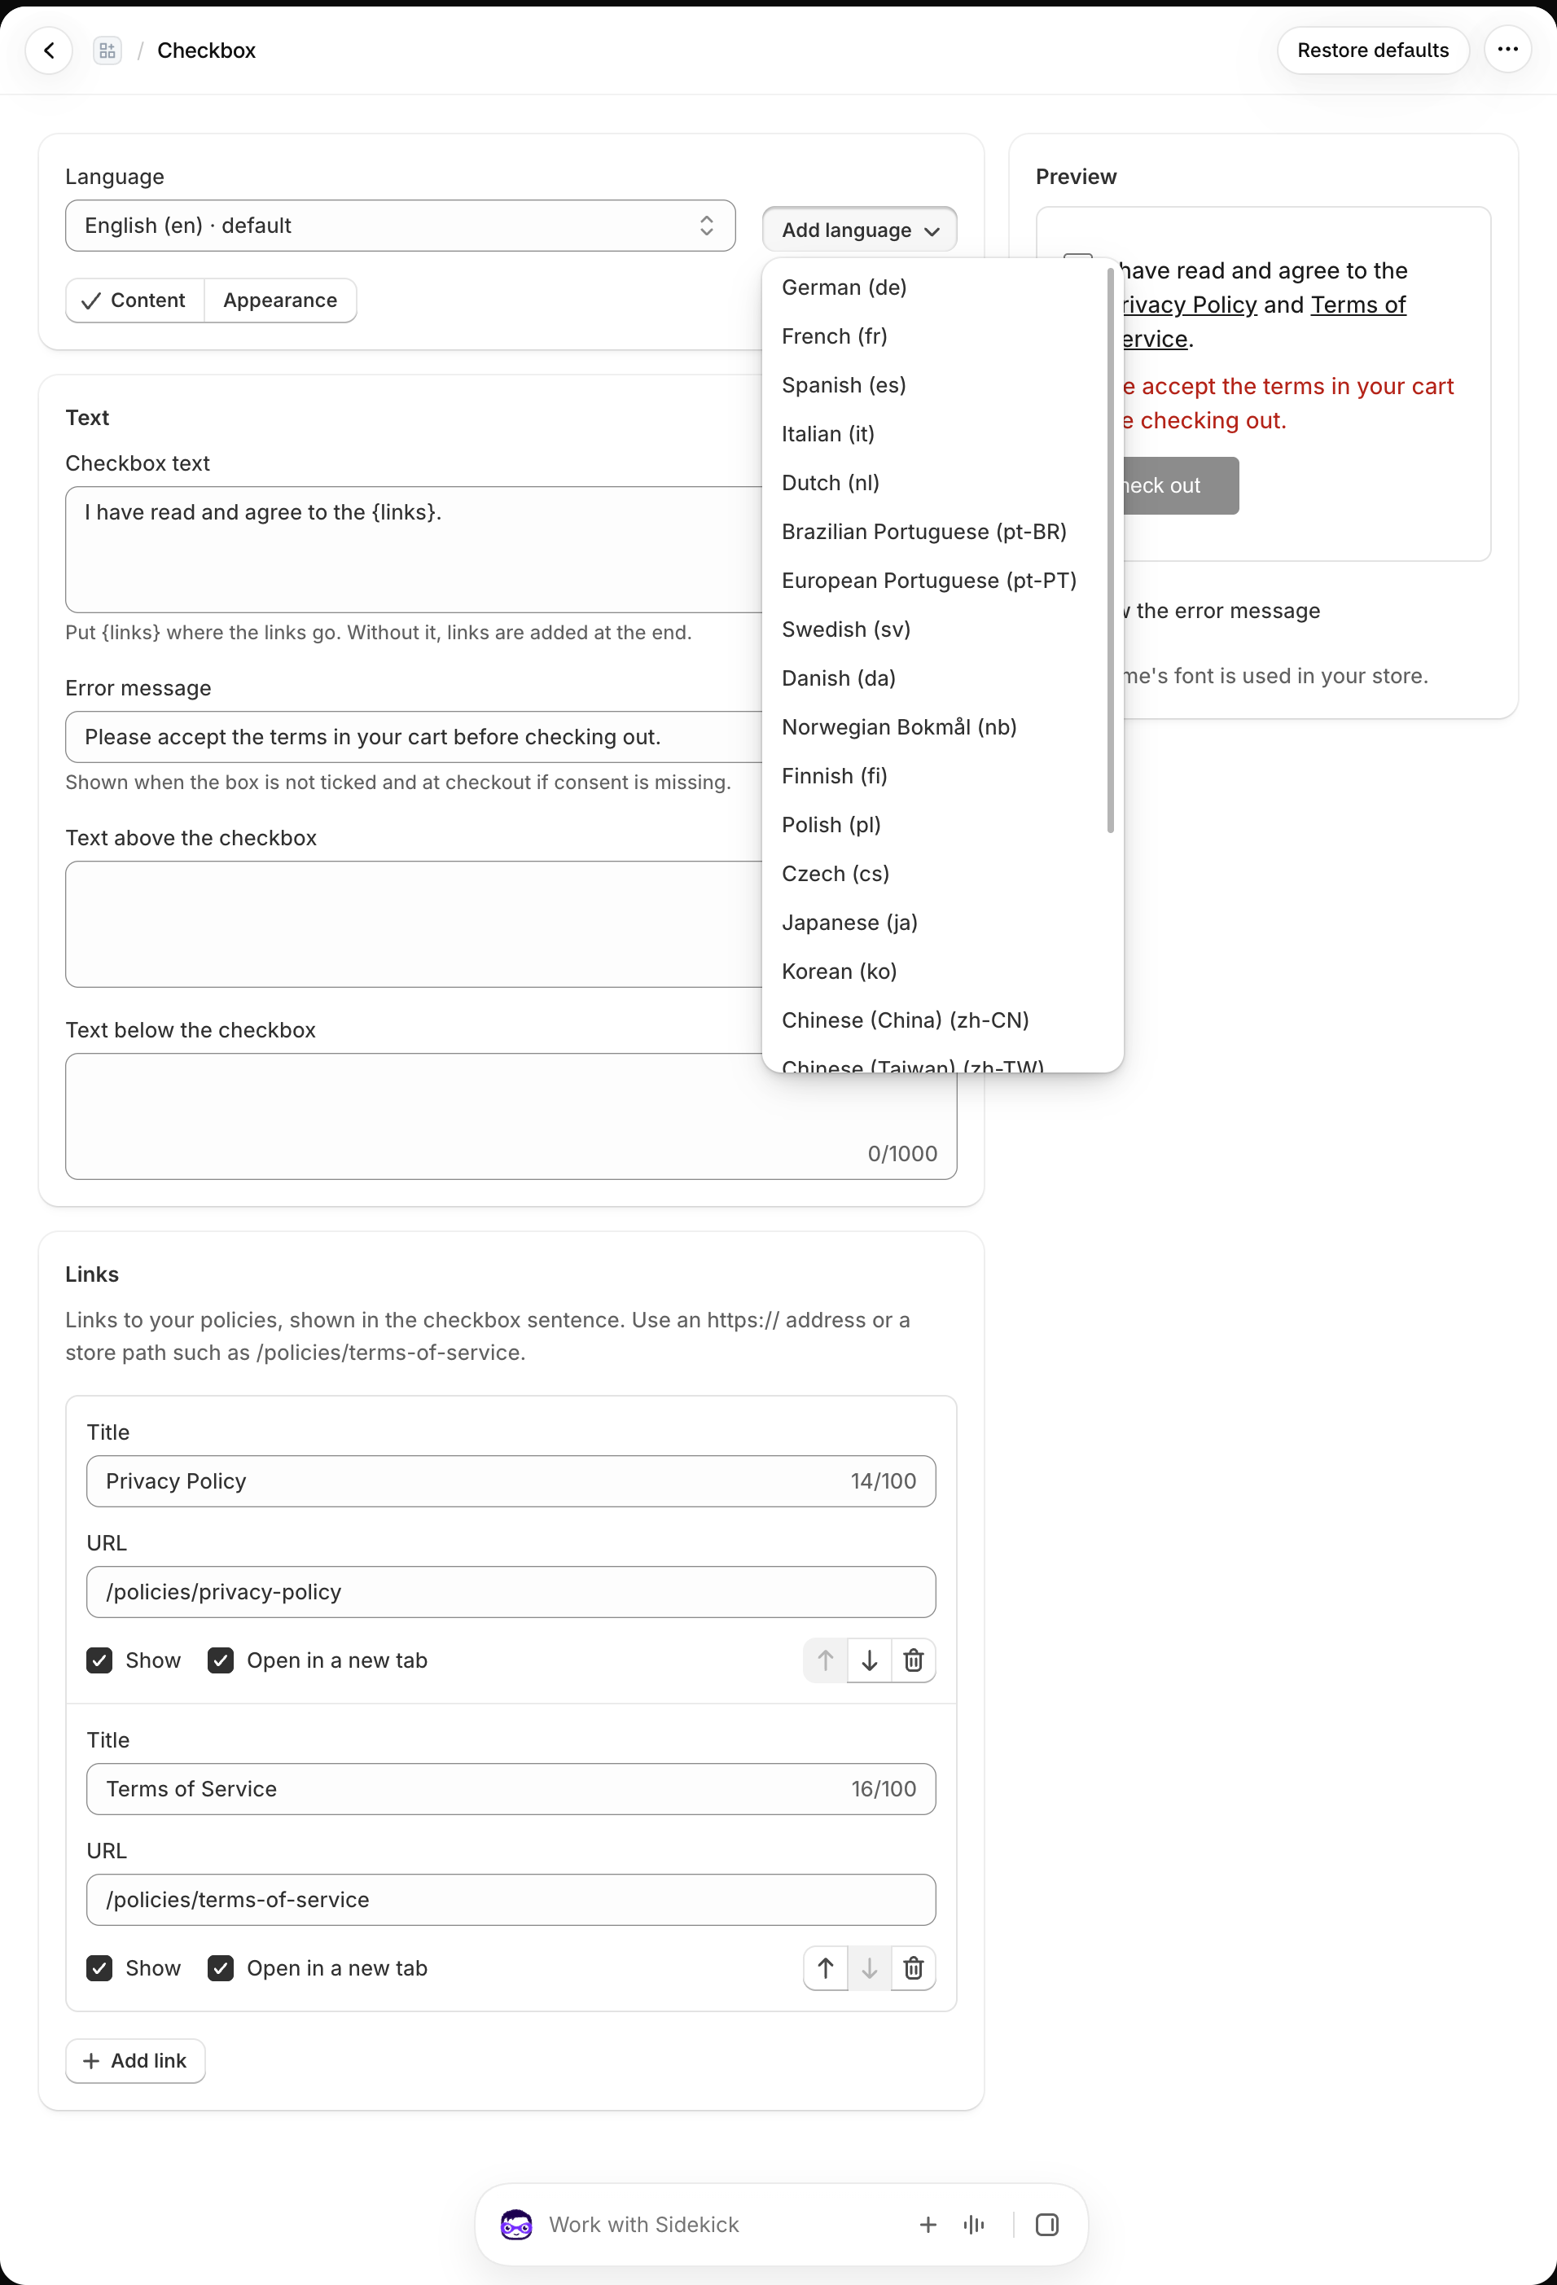
Task: Toggle the Sidekick side panel icon
Action: [1047, 2224]
